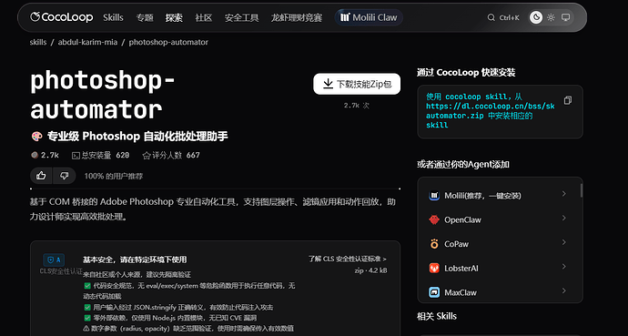Click the Molili Claw button
628x336 pixels.
(369, 17)
